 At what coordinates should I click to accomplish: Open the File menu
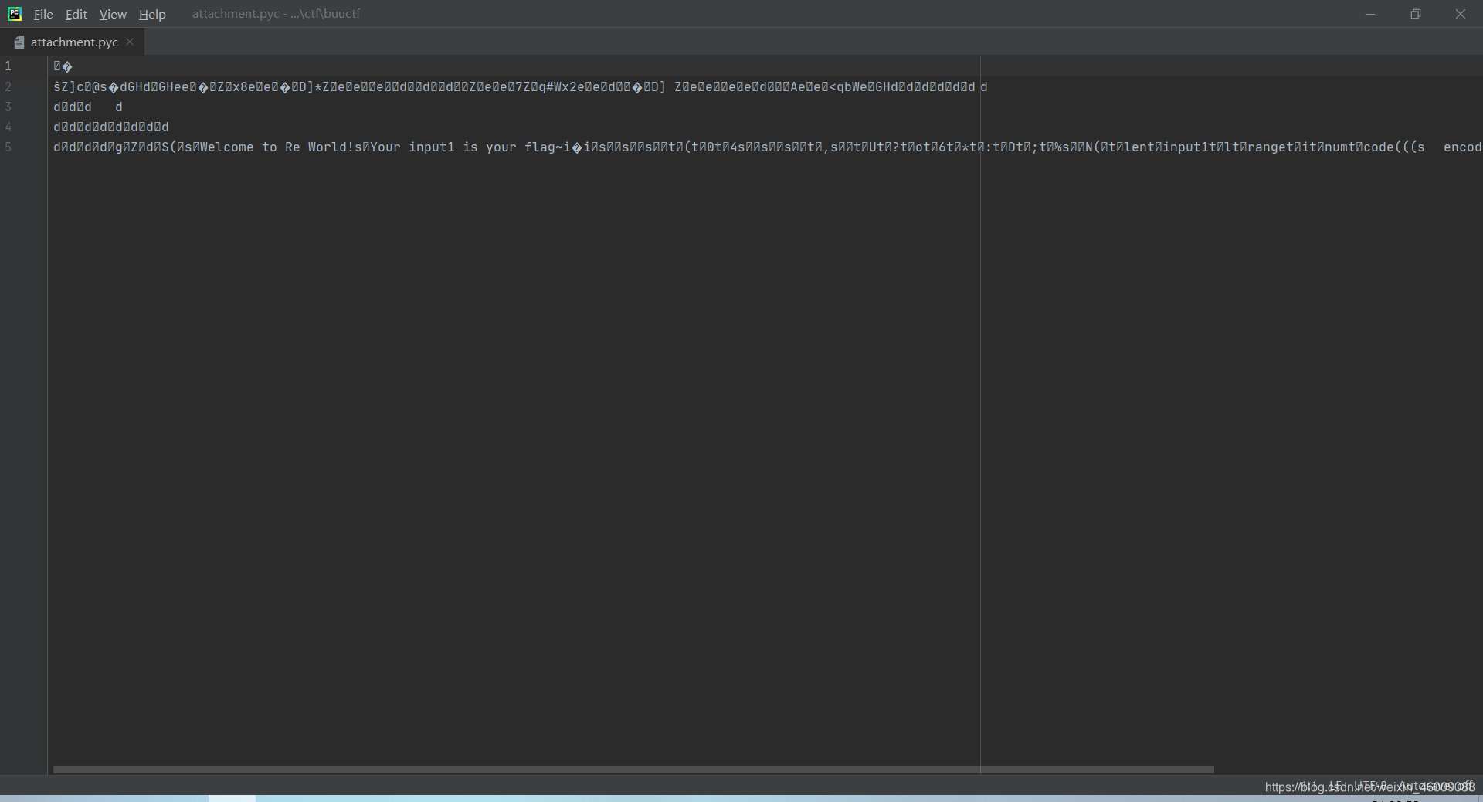[43, 14]
